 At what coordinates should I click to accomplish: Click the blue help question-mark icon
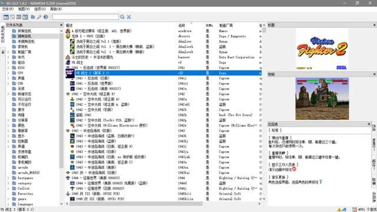coord(46,17)
